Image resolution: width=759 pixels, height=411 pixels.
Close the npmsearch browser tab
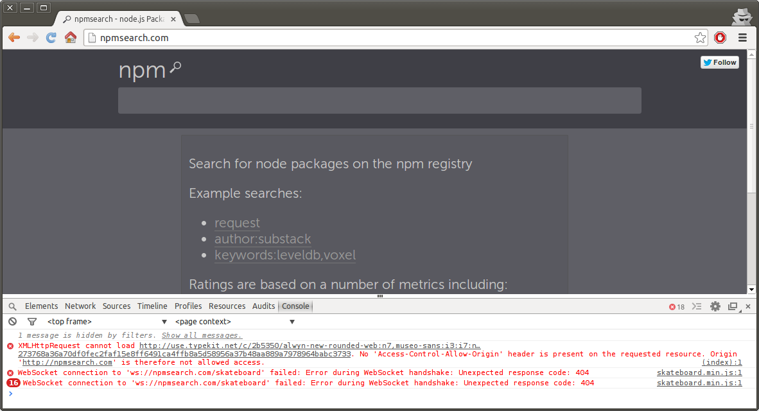[173, 19]
